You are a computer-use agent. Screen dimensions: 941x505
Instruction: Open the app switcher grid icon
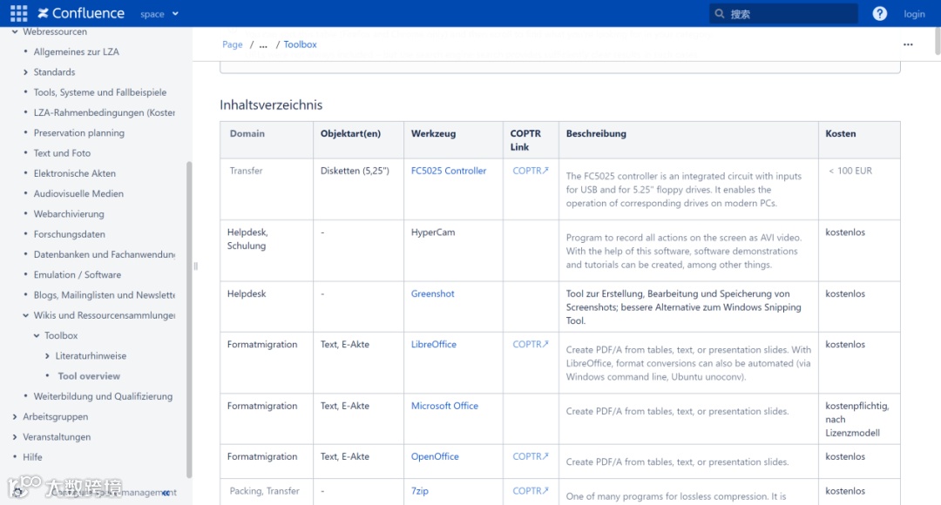coord(18,13)
